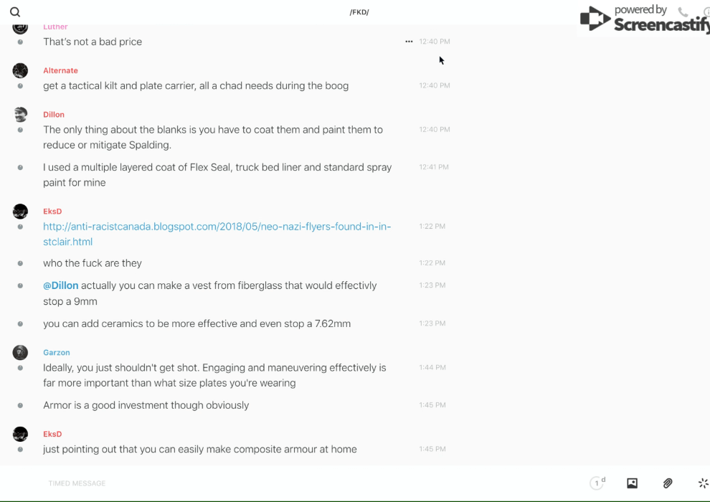
Task: Attach a file with the paperclip icon
Action: pos(668,483)
